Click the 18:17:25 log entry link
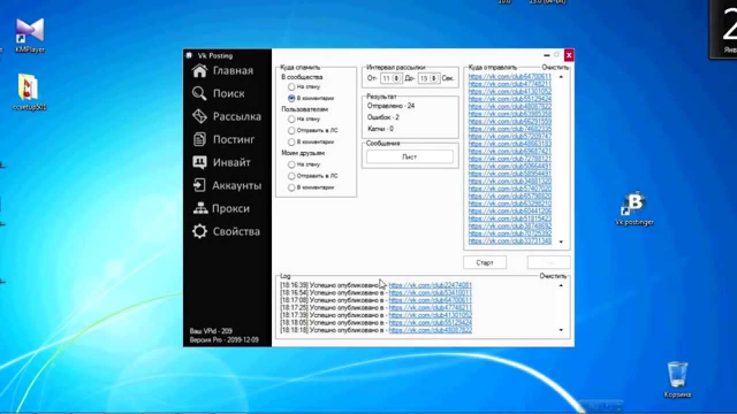Image resolution: width=737 pixels, height=414 pixels. 430,308
